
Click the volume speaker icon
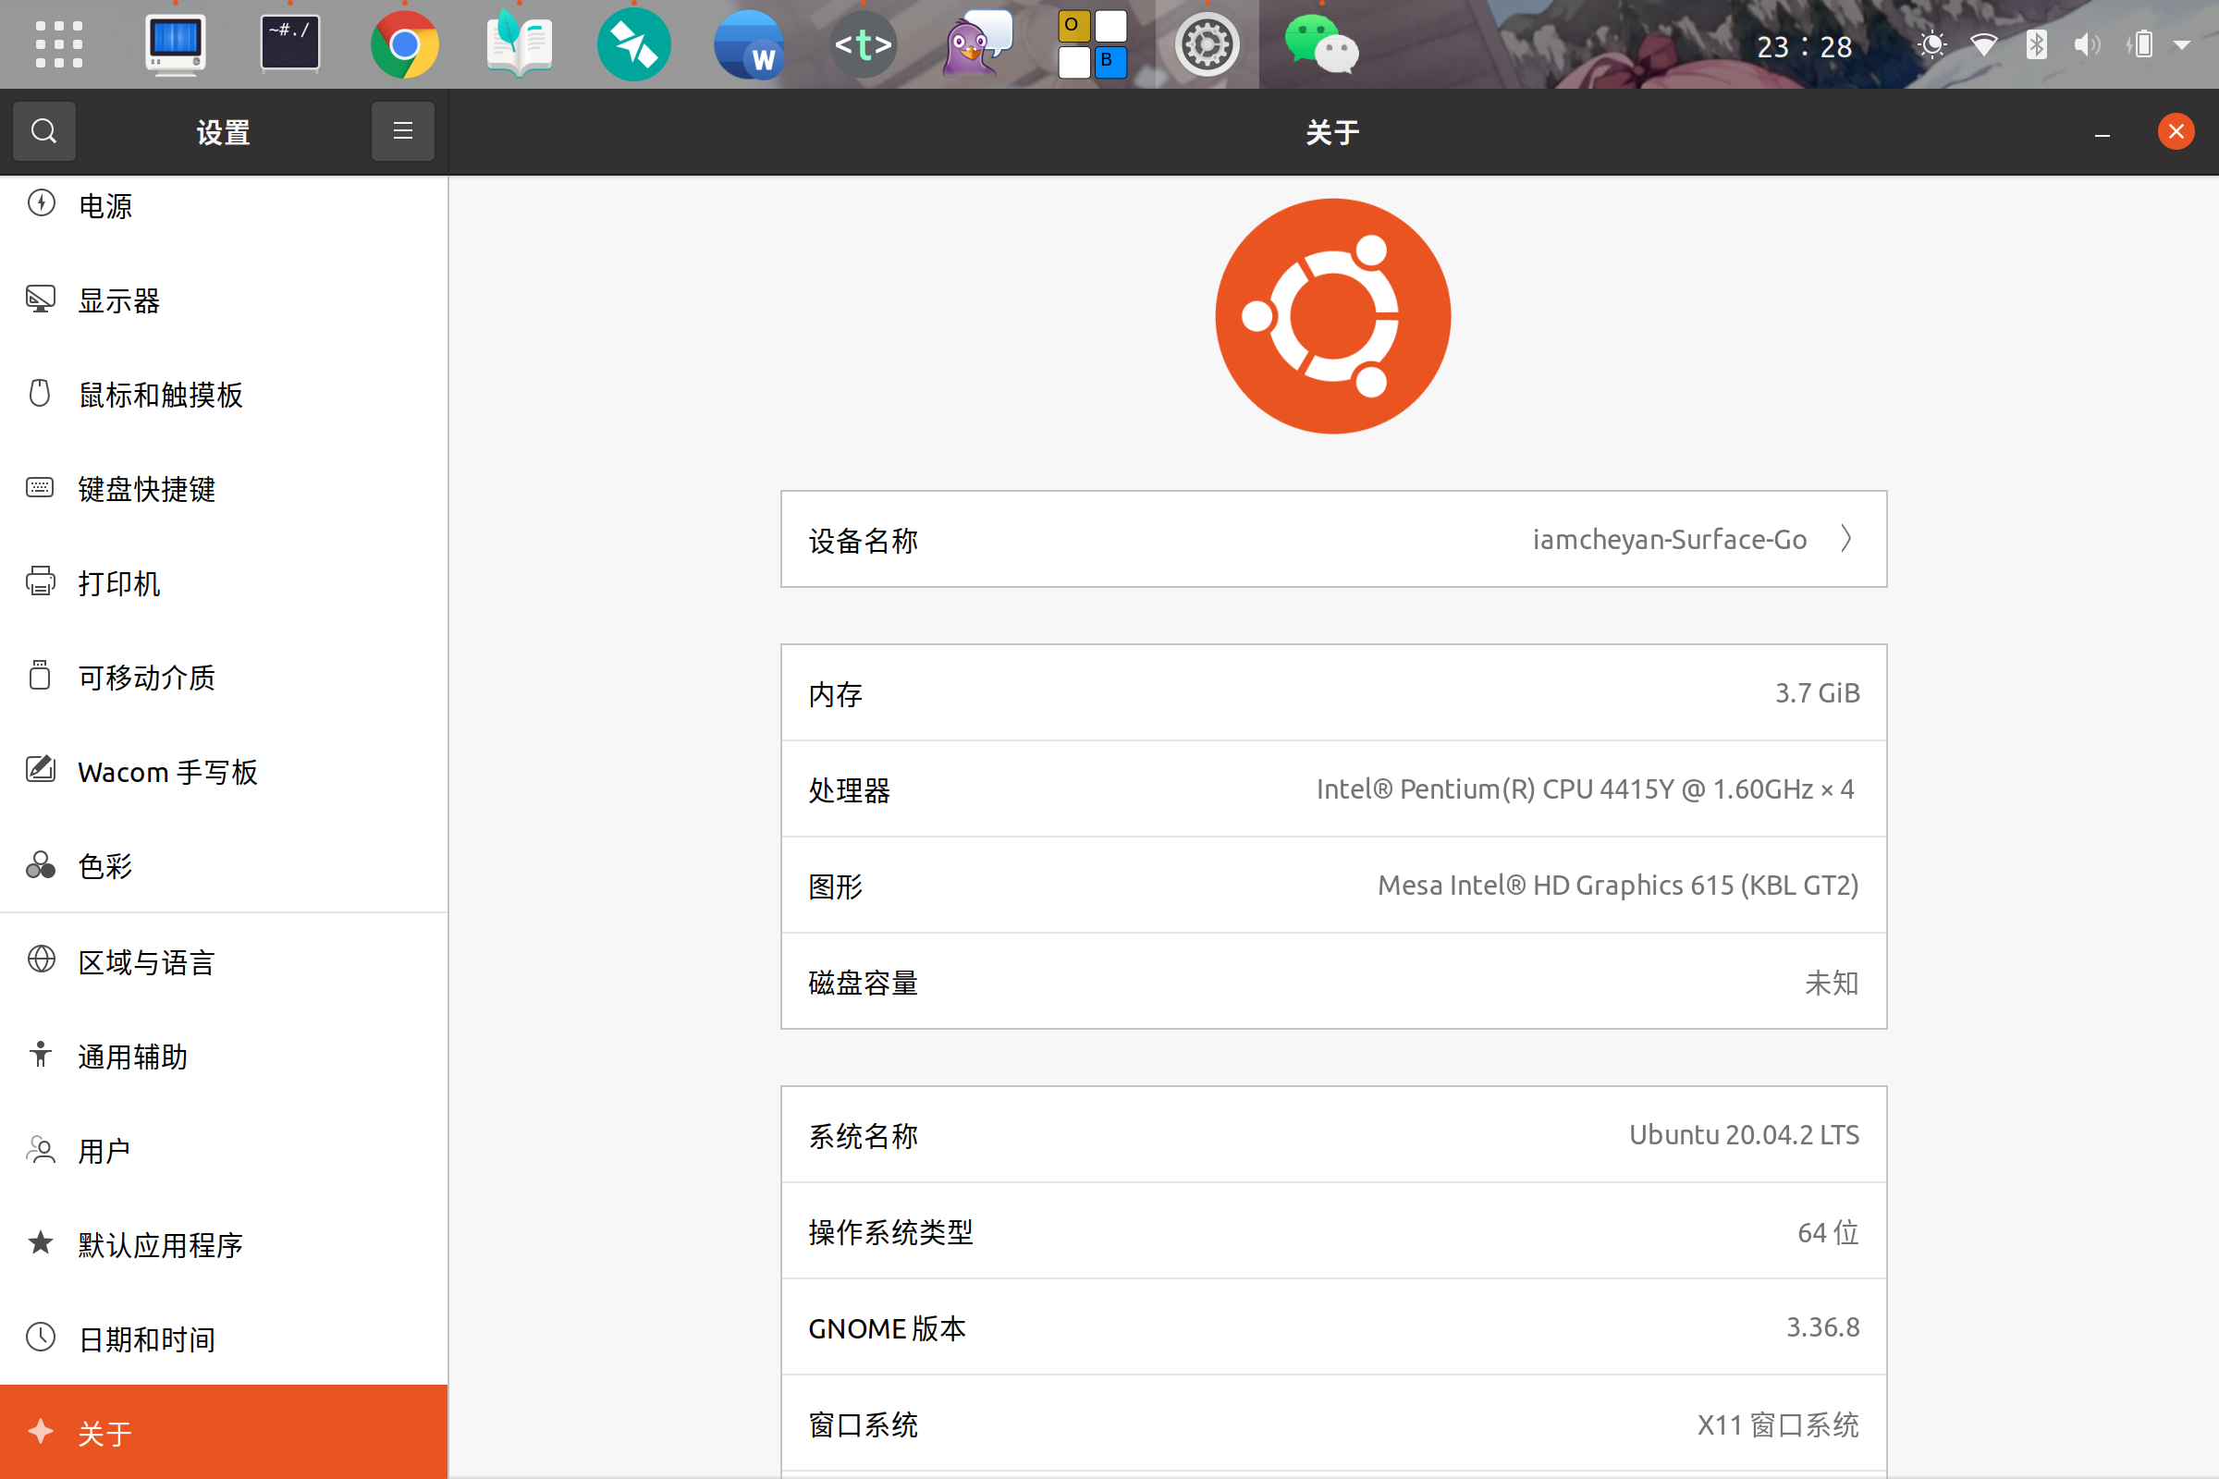click(2087, 44)
